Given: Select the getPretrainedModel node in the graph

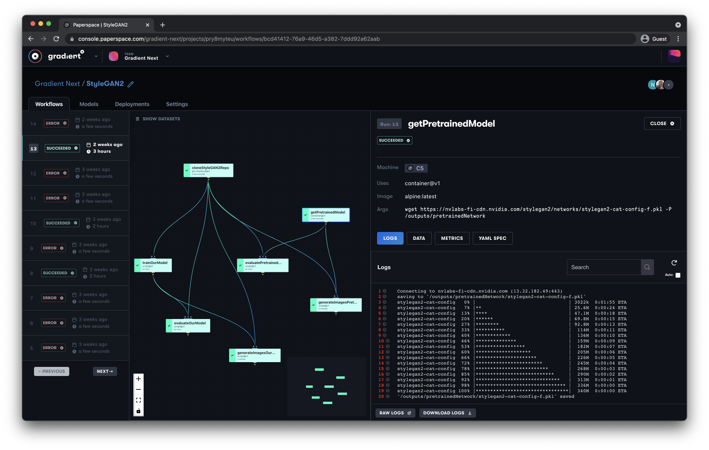Looking at the screenshot, I should (326, 215).
